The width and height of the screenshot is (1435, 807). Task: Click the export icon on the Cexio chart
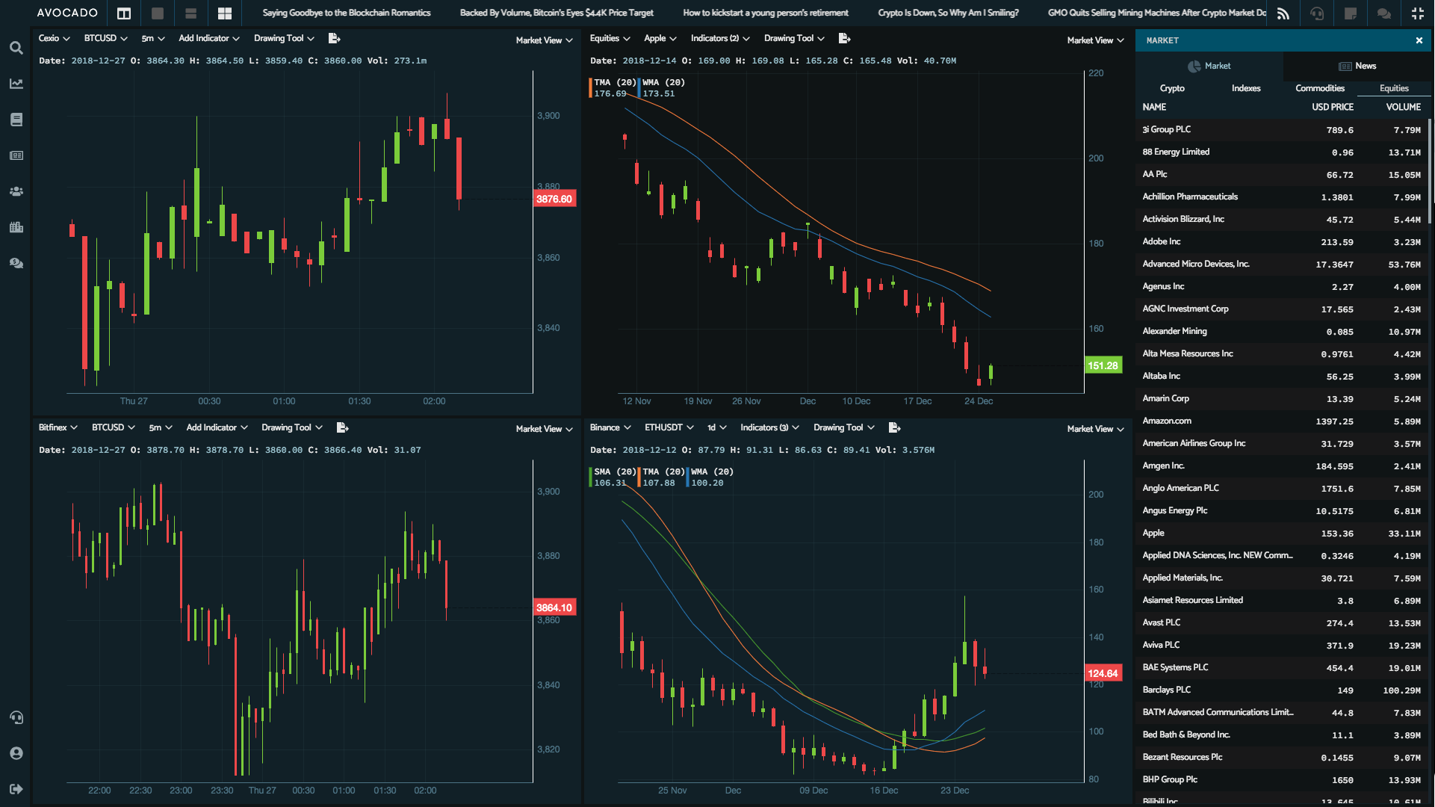(x=334, y=38)
